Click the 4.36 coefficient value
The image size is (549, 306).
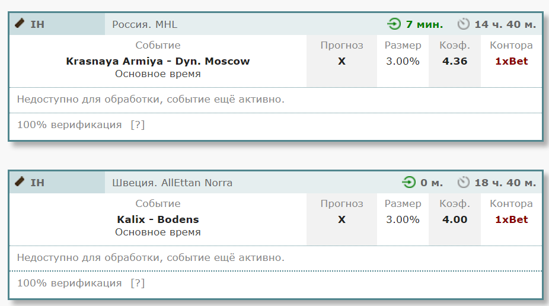tap(455, 61)
